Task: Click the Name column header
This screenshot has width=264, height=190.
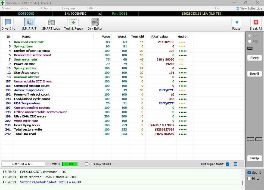Action: click(x=26, y=37)
